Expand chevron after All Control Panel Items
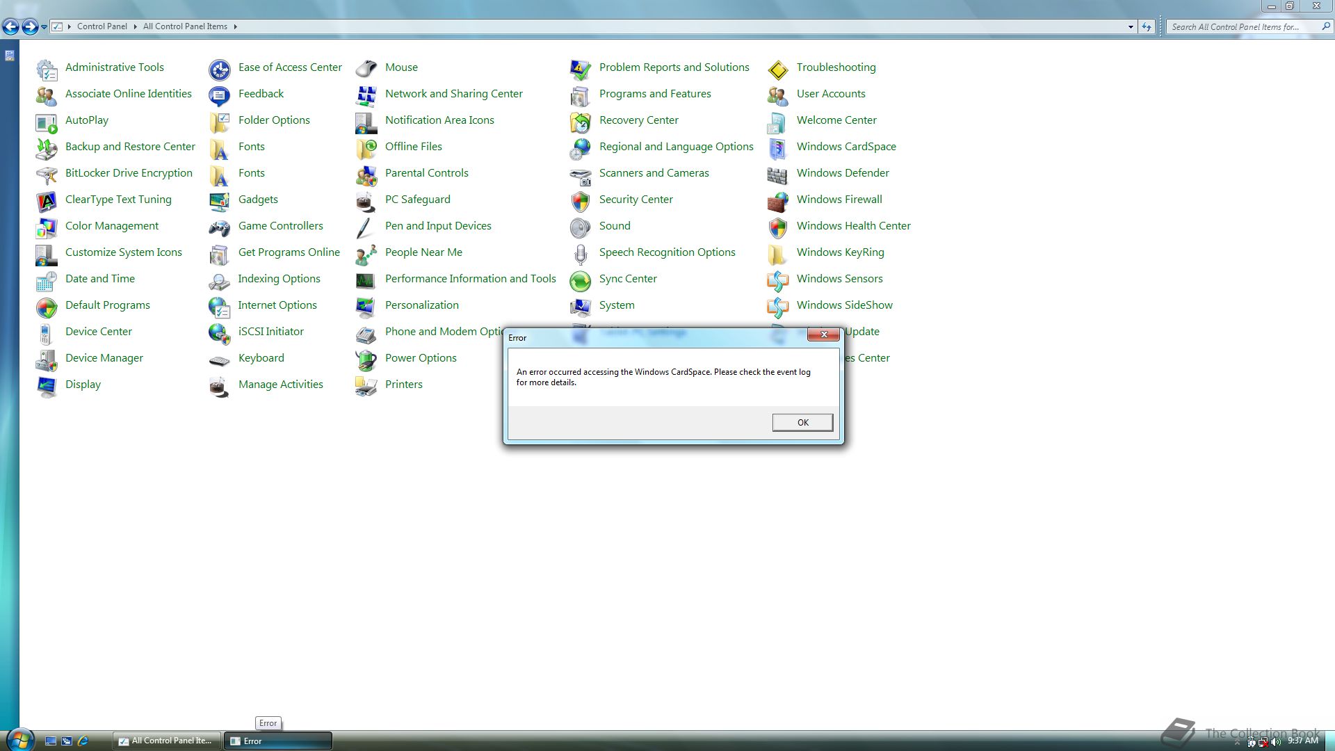Viewport: 1335px width, 751px height. [x=236, y=27]
